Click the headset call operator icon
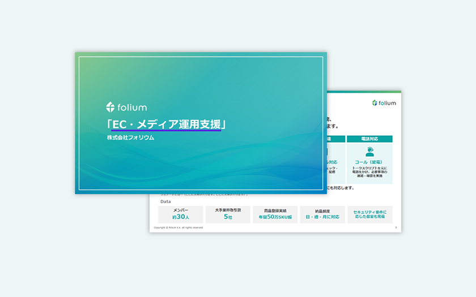Image resolution: width=476 pixels, height=297 pixels. tap(369, 152)
